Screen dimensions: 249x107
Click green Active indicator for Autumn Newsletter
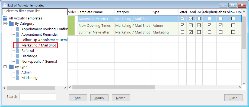[71, 19]
